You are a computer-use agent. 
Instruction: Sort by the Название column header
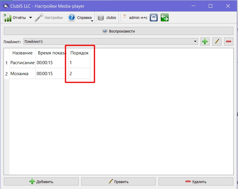pos(22,53)
